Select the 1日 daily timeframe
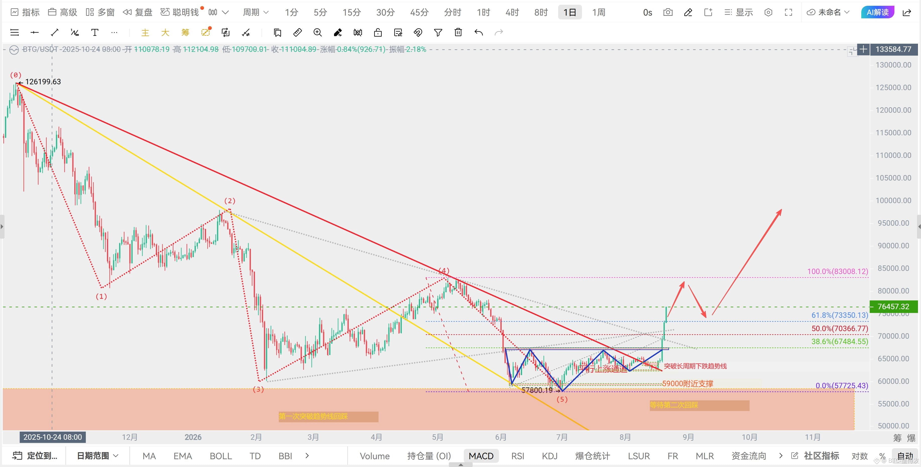Image resolution: width=921 pixels, height=467 pixels. coord(570,13)
